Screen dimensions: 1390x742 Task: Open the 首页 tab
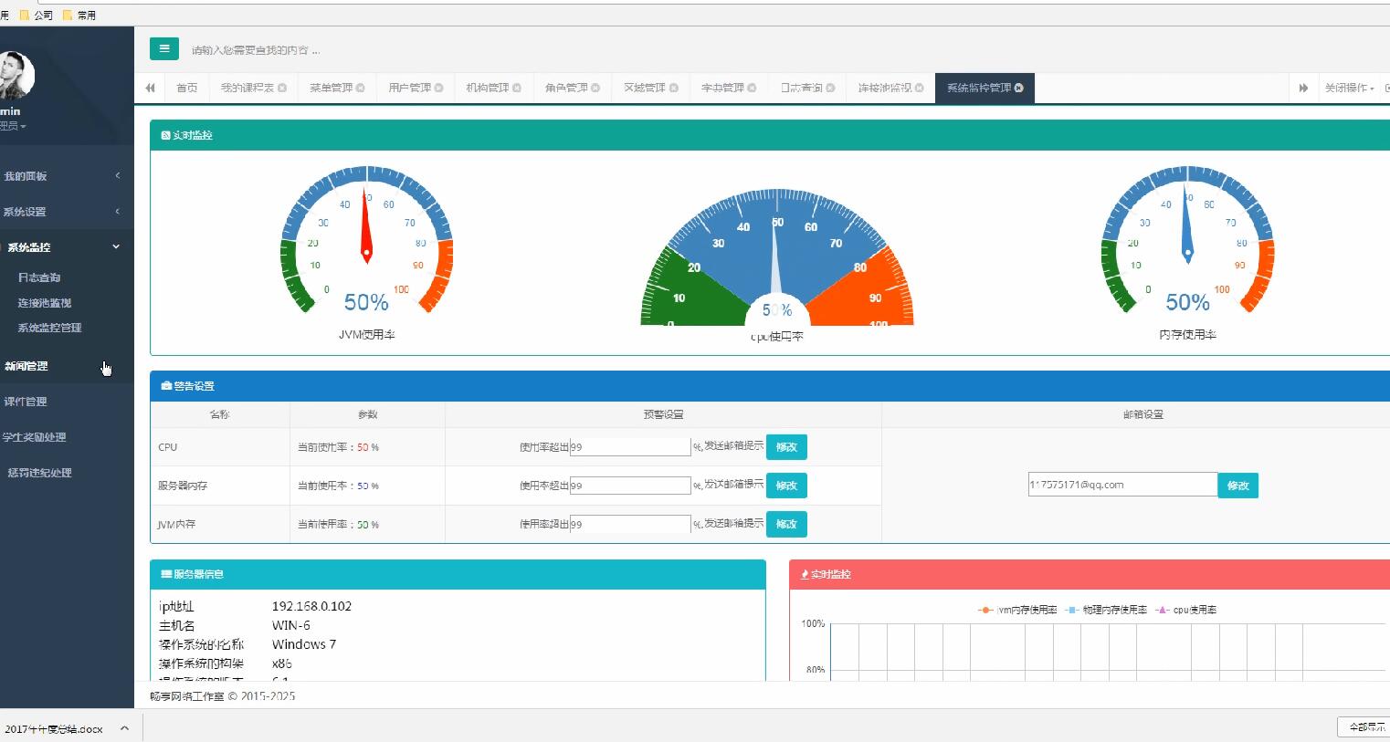click(186, 88)
